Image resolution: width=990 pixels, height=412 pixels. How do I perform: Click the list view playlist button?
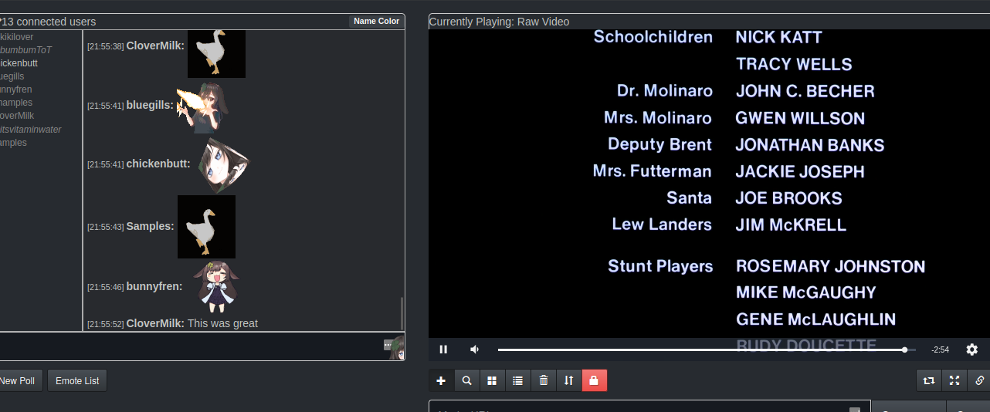click(x=517, y=380)
